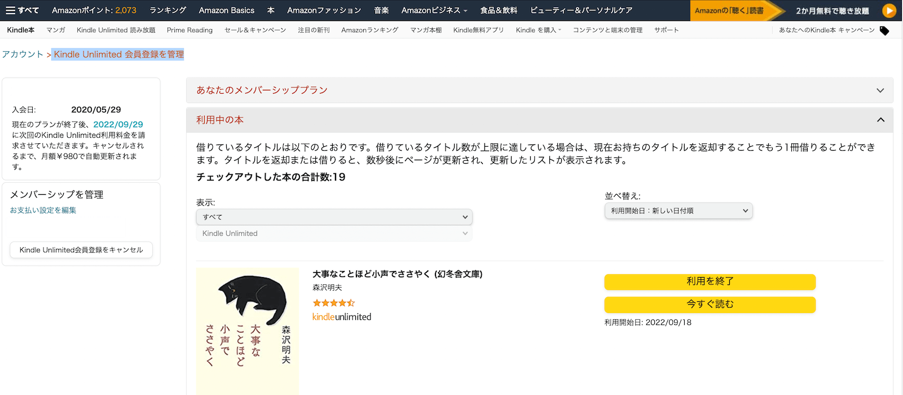Open 音楽 in the top navigation
This screenshot has height=395, width=903.
click(x=381, y=10)
